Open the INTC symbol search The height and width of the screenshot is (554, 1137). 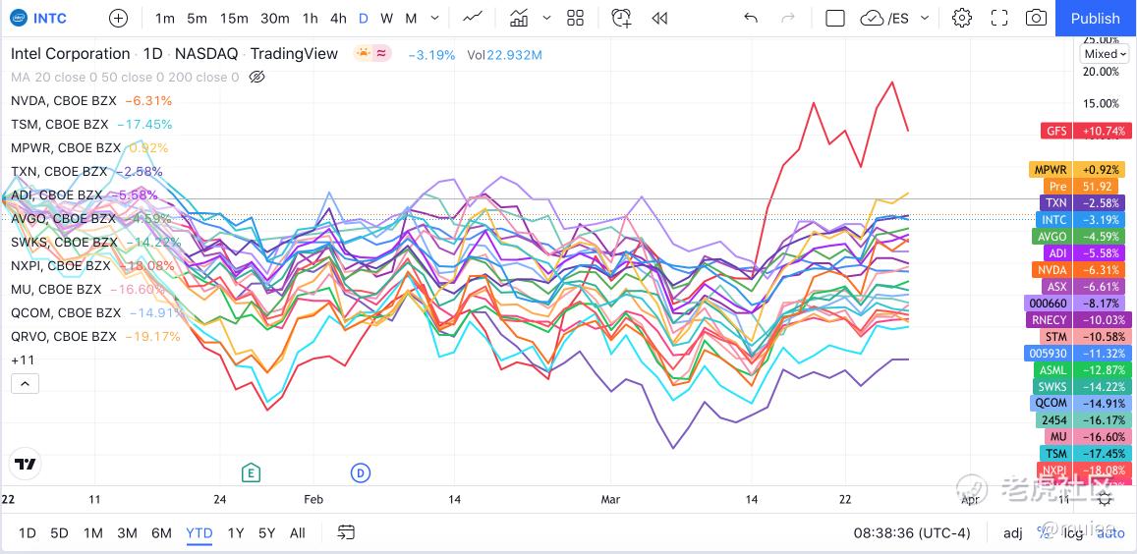tap(41, 18)
